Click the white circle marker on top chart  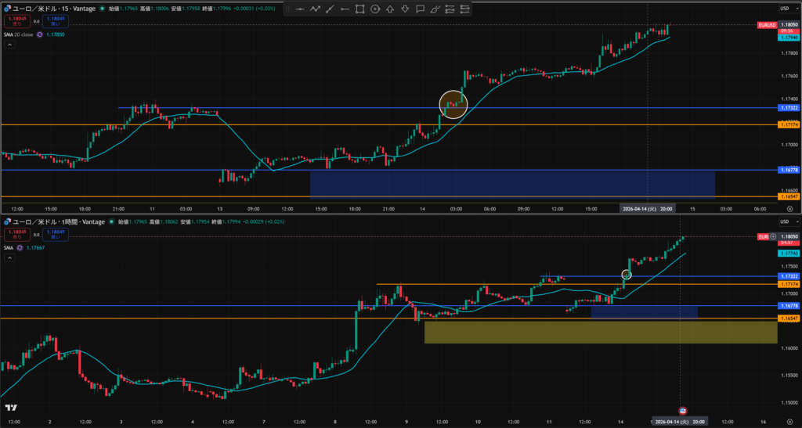point(453,104)
